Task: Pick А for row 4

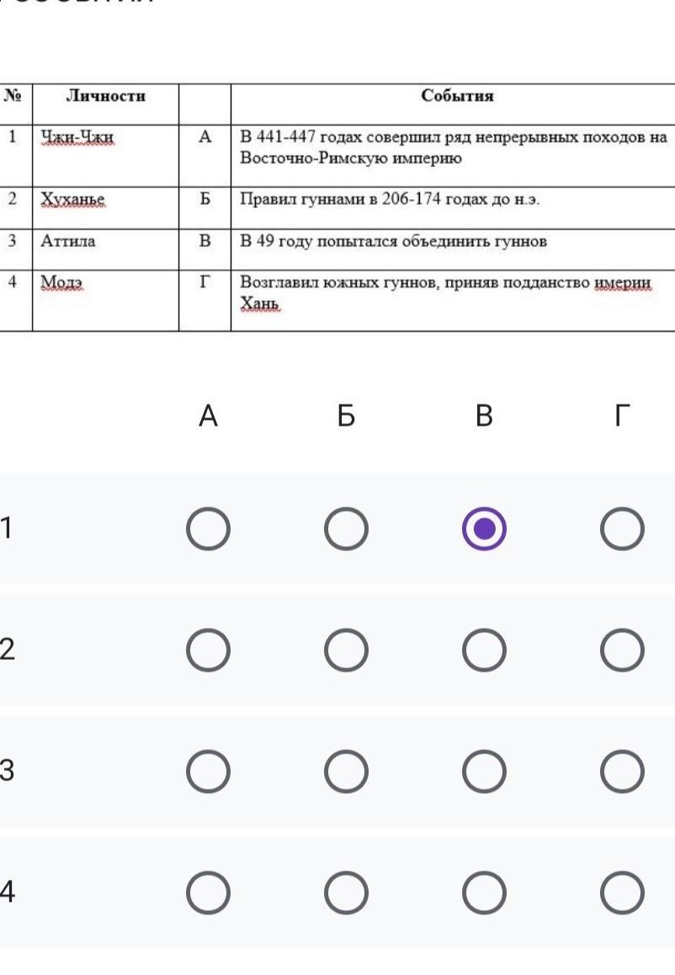Action: click(x=208, y=892)
